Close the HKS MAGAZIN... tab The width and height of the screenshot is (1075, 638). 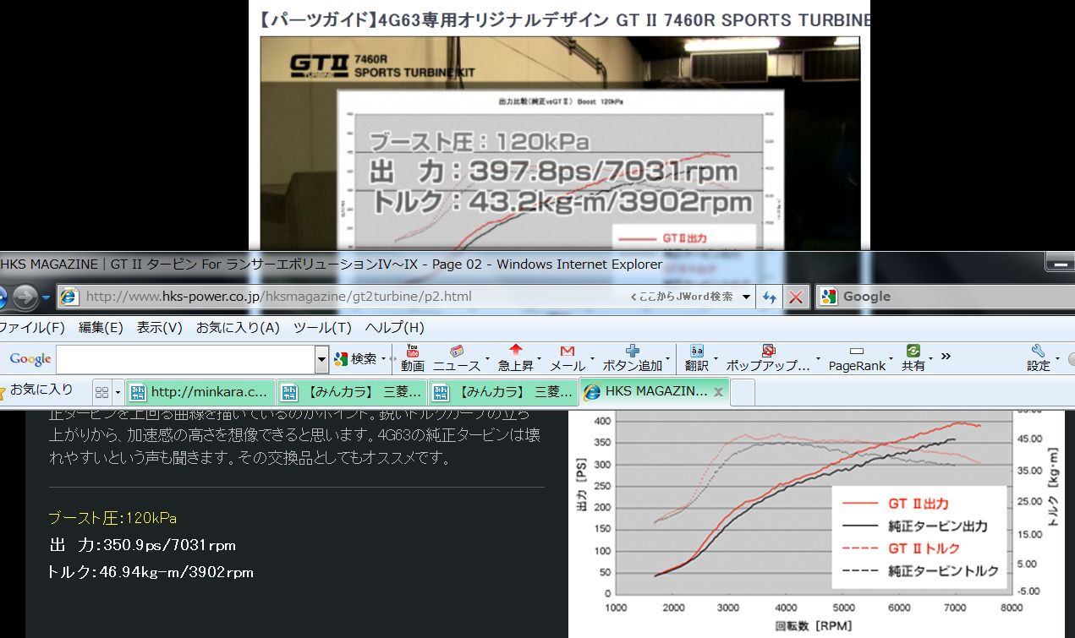pyautogui.click(x=718, y=391)
